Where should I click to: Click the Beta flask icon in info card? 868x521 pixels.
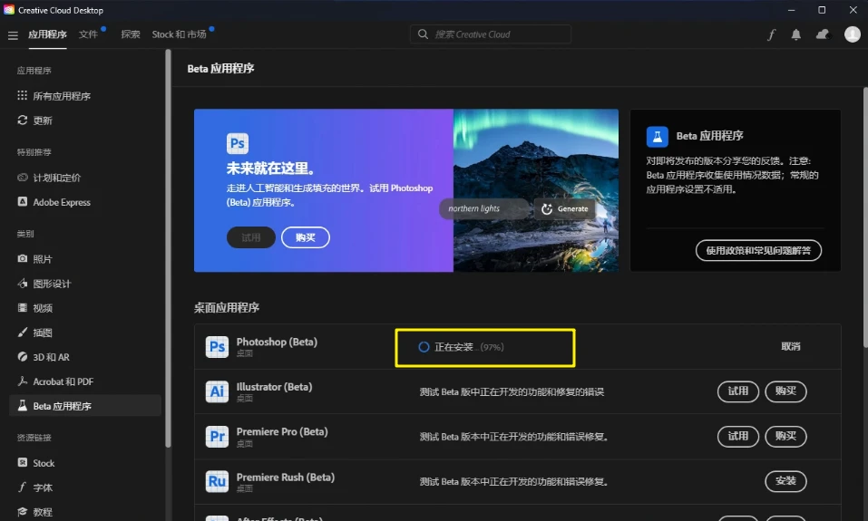coord(657,136)
